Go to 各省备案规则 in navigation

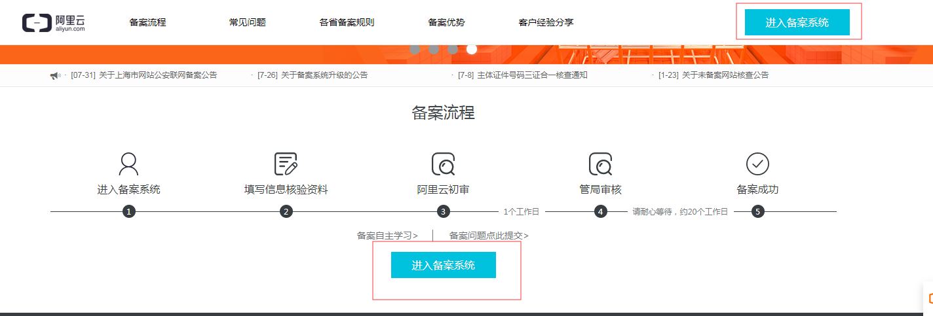tap(347, 22)
